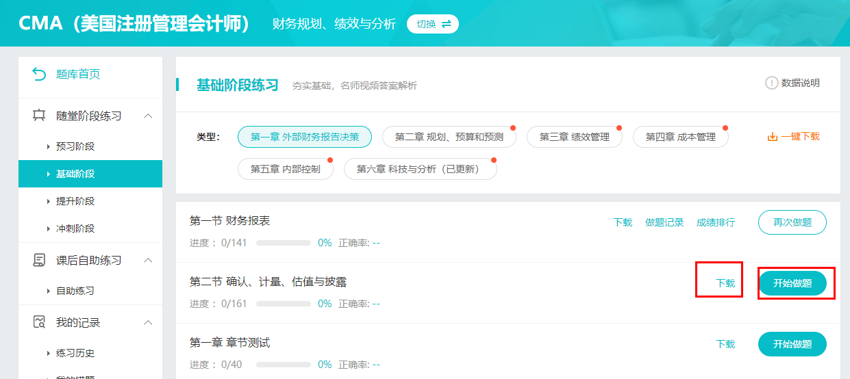This screenshot has width=850, height=379.
Task: Open 提升阶段 in the sidebar
Action: pos(75,201)
